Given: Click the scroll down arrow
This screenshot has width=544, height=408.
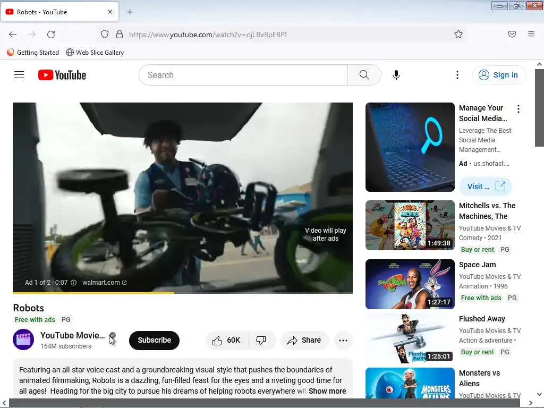Looking at the screenshot, I should pos(539,394).
